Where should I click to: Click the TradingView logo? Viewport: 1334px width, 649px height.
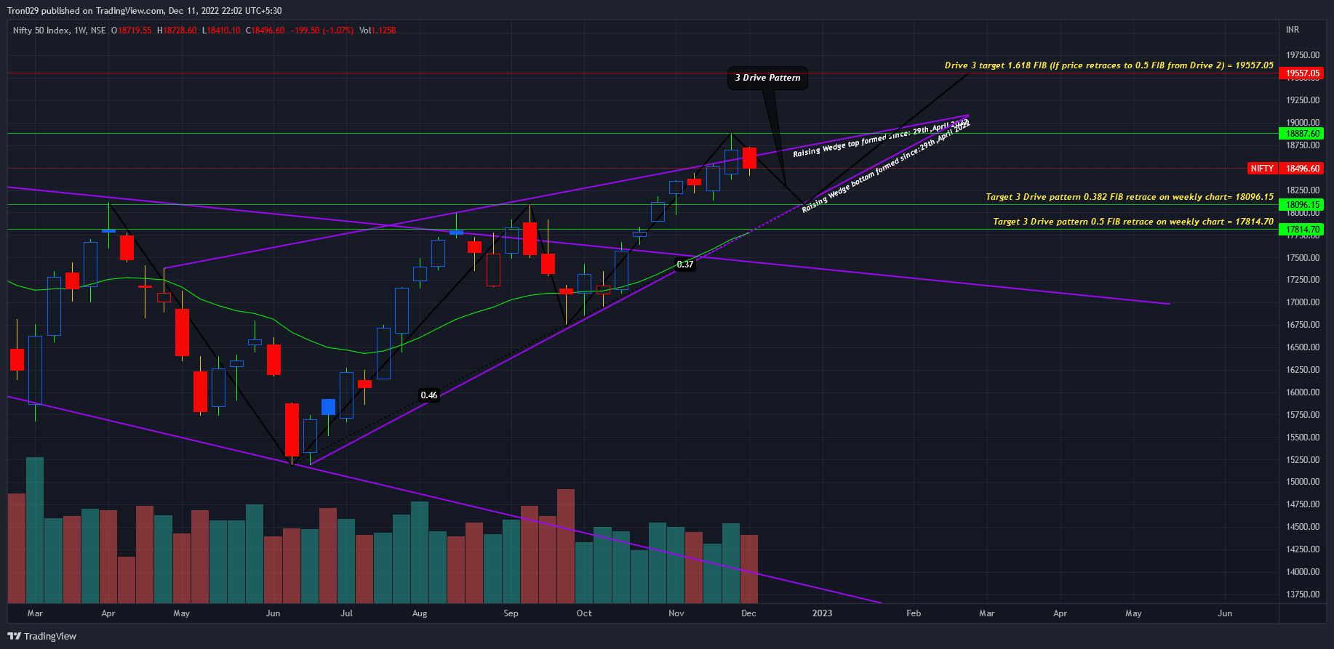41,636
